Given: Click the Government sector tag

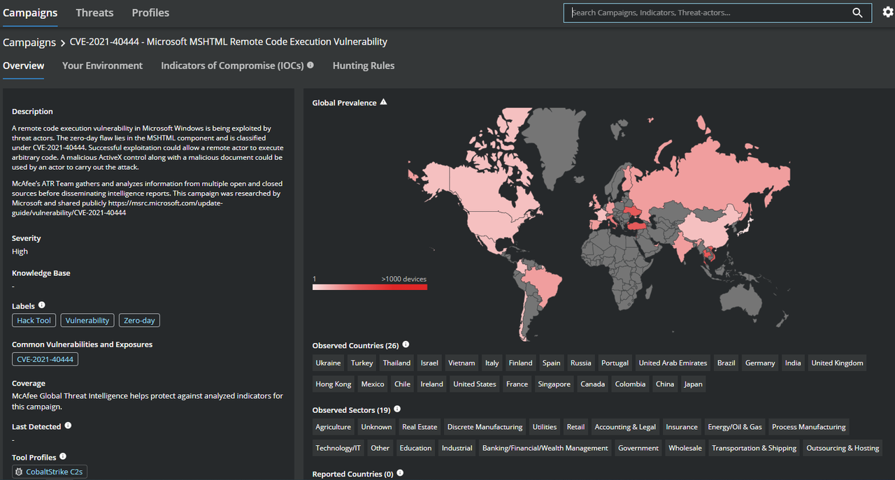Looking at the screenshot, I should (638, 449).
